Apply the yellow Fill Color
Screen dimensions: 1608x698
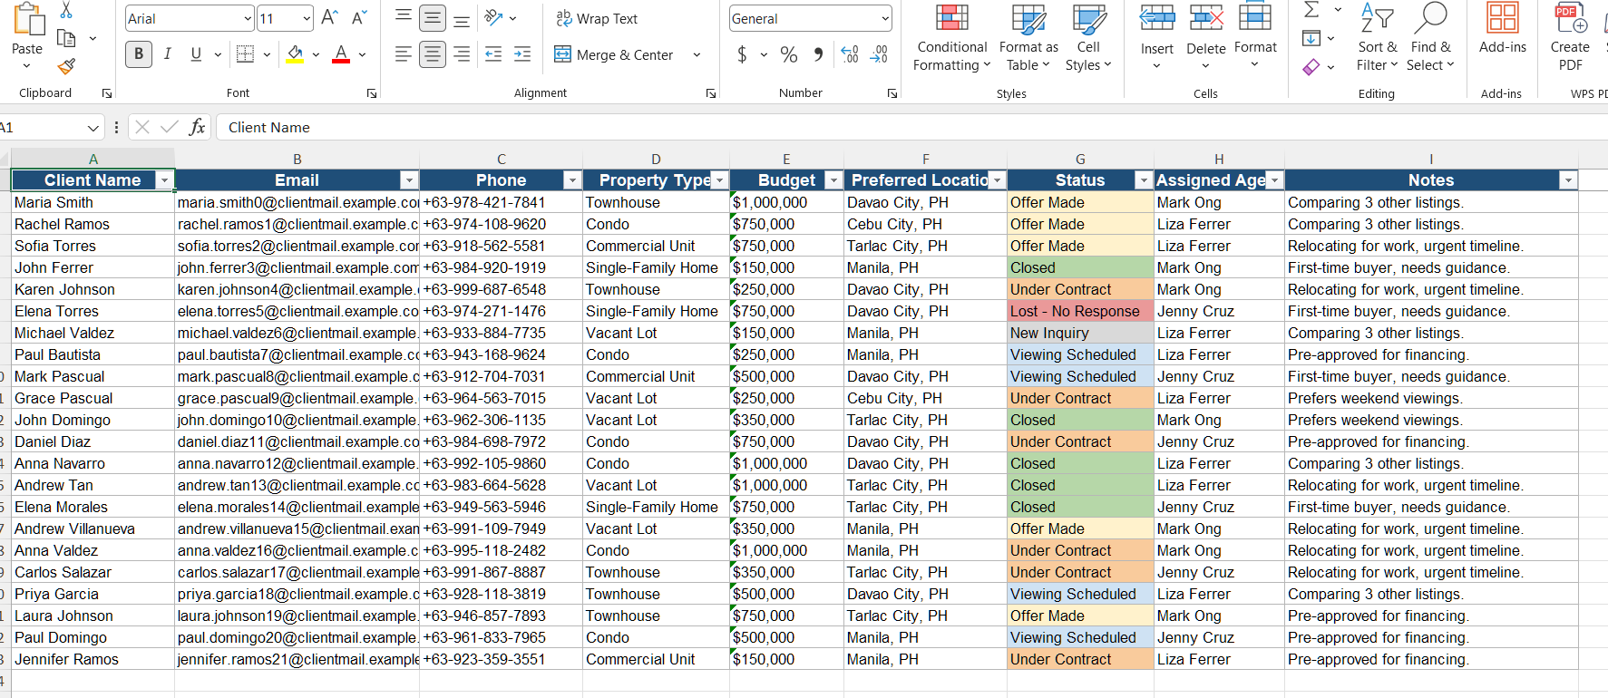tap(295, 54)
